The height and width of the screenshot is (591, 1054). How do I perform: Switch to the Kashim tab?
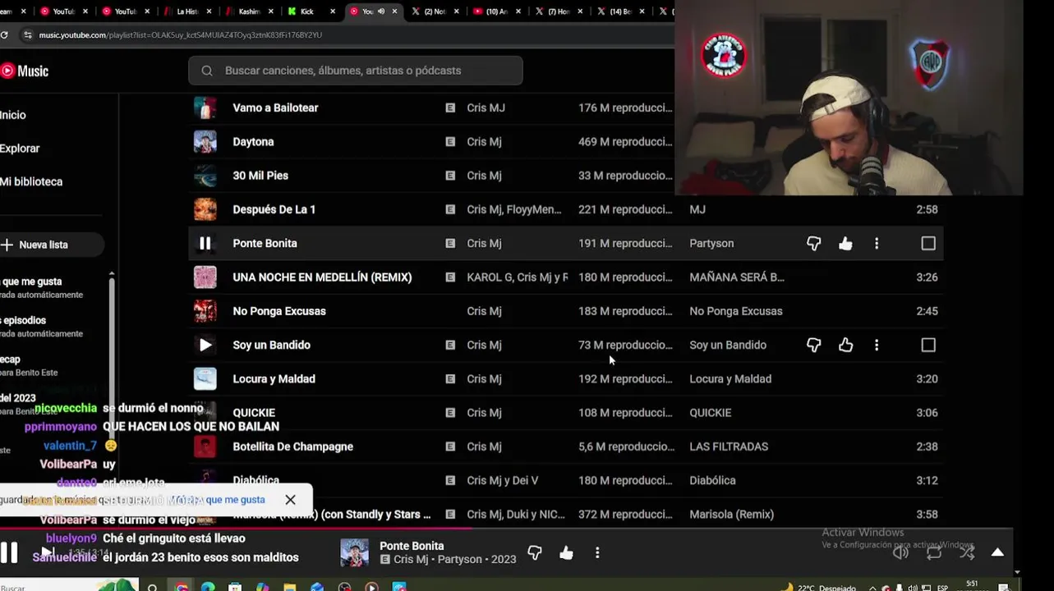pyautogui.click(x=248, y=11)
